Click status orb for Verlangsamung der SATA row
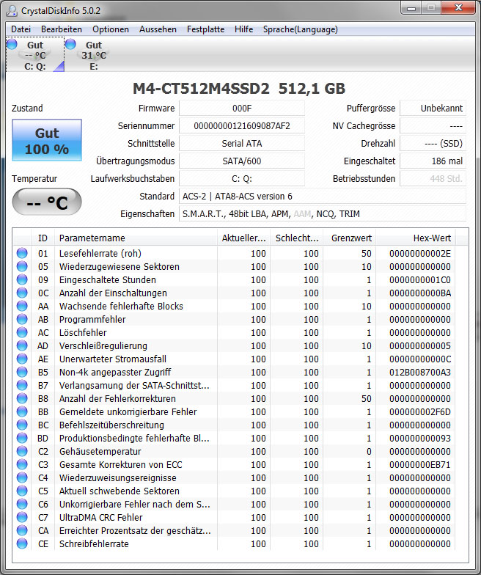481x575 pixels. tap(22, 385)
